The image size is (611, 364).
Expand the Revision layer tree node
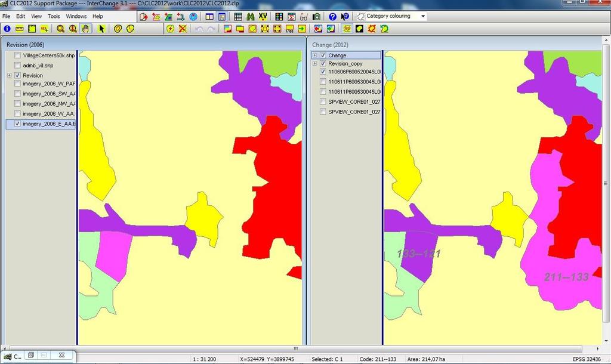click(x=10, y=75)
